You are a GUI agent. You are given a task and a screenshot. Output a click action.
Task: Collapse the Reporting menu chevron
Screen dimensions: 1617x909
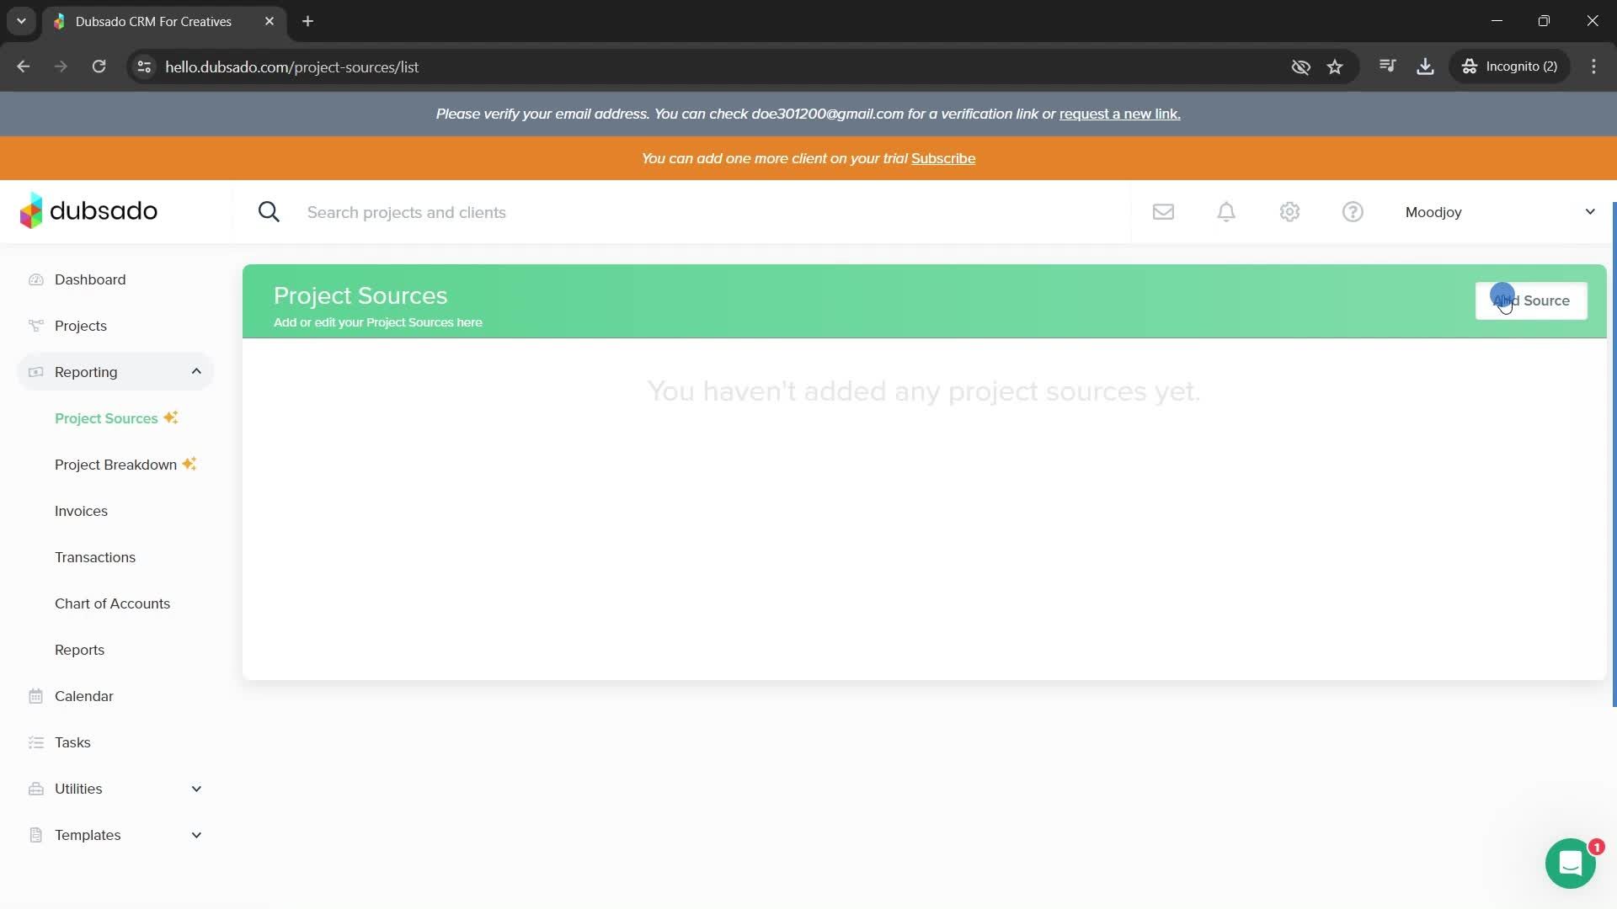[196, 371]
